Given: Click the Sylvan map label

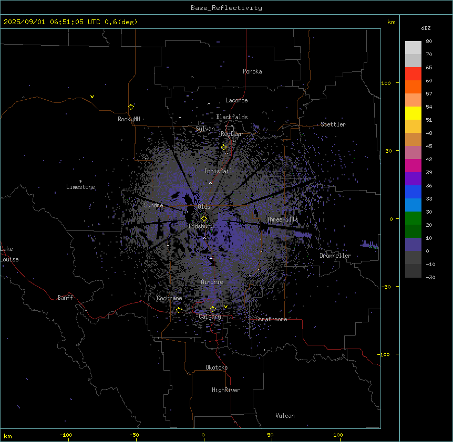Looking at the screenshot, I should click(x=205, y=129).
